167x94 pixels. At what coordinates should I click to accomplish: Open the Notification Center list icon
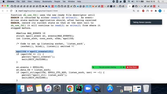163,2
